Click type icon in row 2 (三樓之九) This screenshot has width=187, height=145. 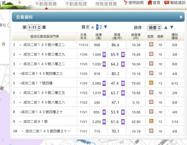click(x=151, y=54)
